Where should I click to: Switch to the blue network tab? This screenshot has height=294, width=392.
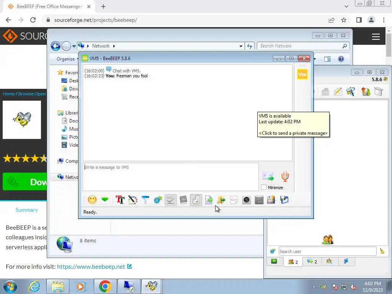point(346,261)
